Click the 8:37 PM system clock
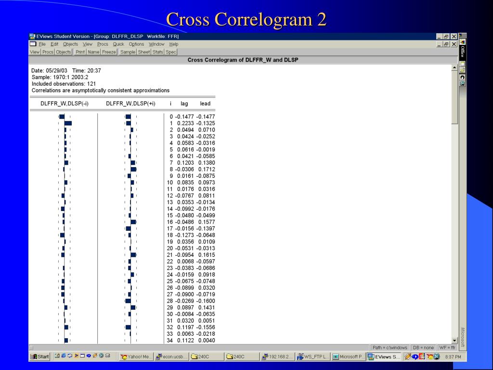The width and height of the screenshot is (493, 370). (453, 357)
